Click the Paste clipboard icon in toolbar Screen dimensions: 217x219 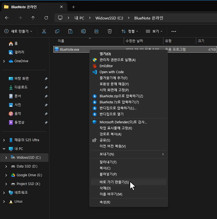pos(70,31)
